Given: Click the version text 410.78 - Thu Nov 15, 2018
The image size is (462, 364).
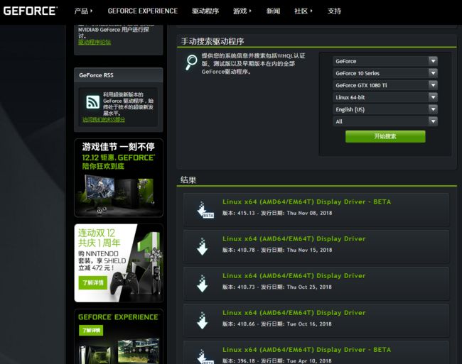Looking at the screenshot, I should coord(277,250).
